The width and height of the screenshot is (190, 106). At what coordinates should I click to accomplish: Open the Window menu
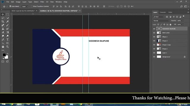[59, 2]
